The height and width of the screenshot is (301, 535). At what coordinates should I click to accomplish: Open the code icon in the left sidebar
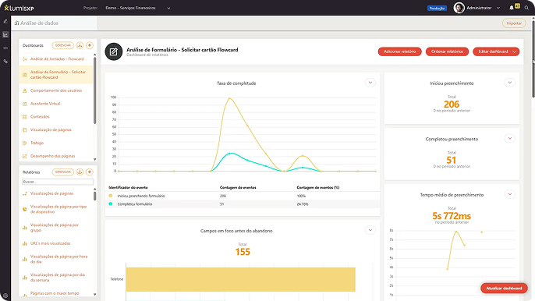5,48
